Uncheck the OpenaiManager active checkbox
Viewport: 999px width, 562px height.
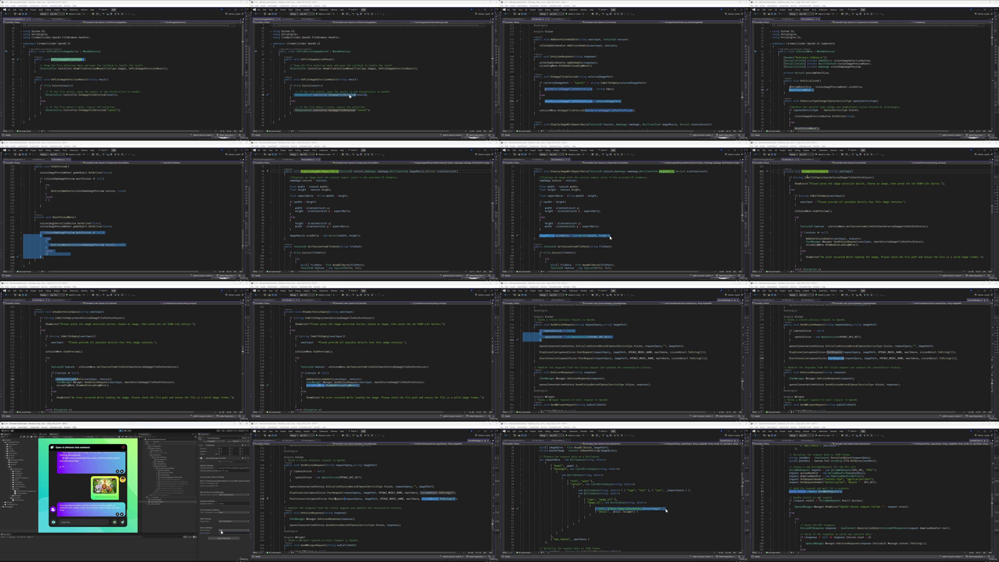pos(205,438)
